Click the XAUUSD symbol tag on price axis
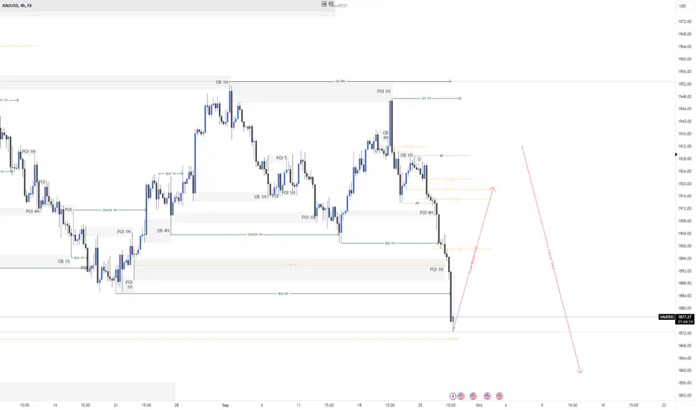Viewport: 696px width, 410px height. [667, 317]
